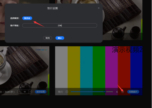The width and height of the screenshot is (152, 108).
Task: Focus the 垫片地址 input field
Action: point(60,25)
